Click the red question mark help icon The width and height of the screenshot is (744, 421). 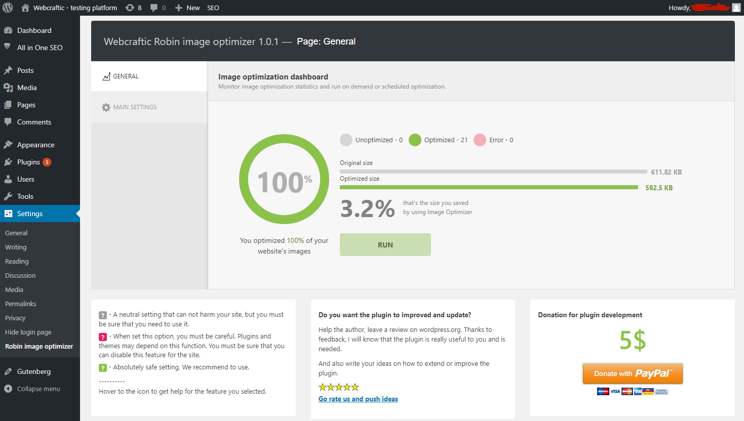point(103,337)
